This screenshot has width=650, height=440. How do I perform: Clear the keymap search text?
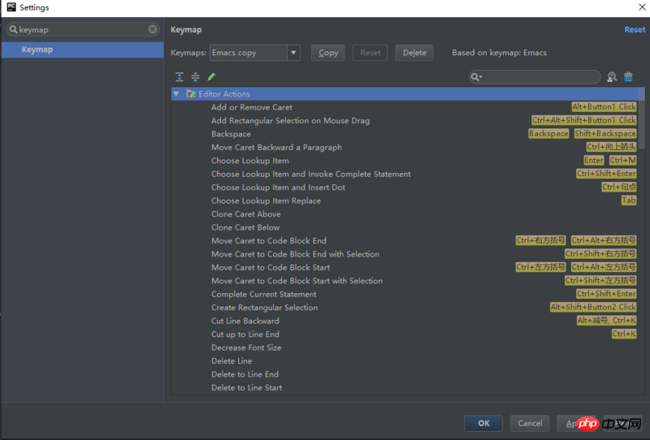pos(153,29)
